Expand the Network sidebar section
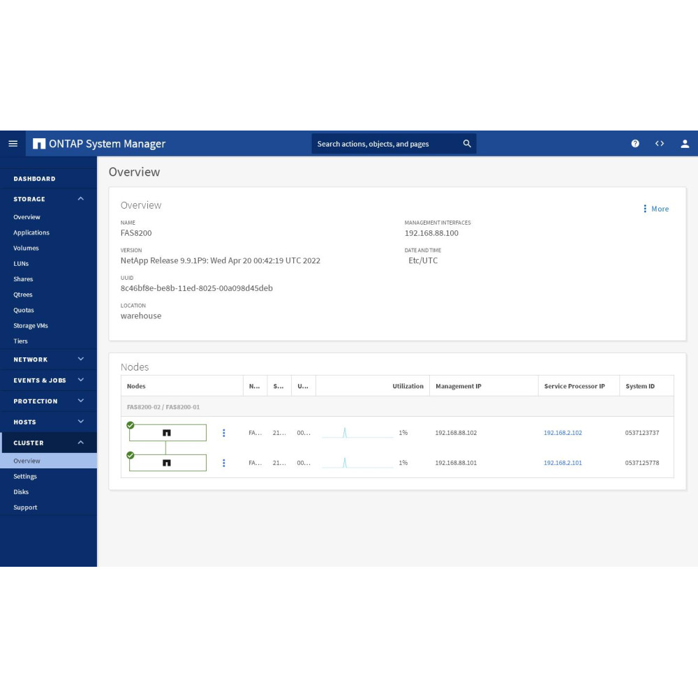 (x=80, y=359)
